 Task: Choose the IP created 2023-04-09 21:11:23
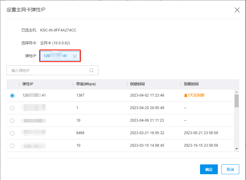(x=12, y=120)
